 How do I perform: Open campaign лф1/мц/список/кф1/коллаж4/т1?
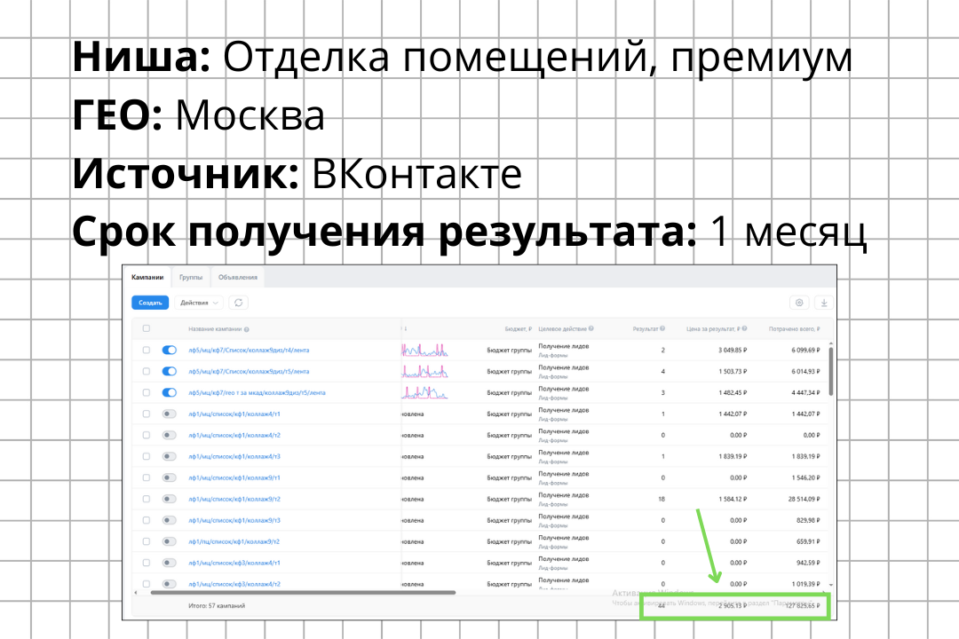[234, 414]
